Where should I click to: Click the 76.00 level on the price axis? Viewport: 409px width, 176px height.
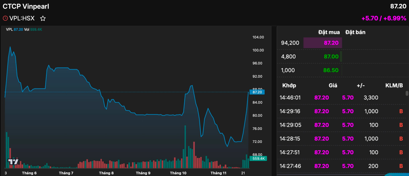coord(257,129)
